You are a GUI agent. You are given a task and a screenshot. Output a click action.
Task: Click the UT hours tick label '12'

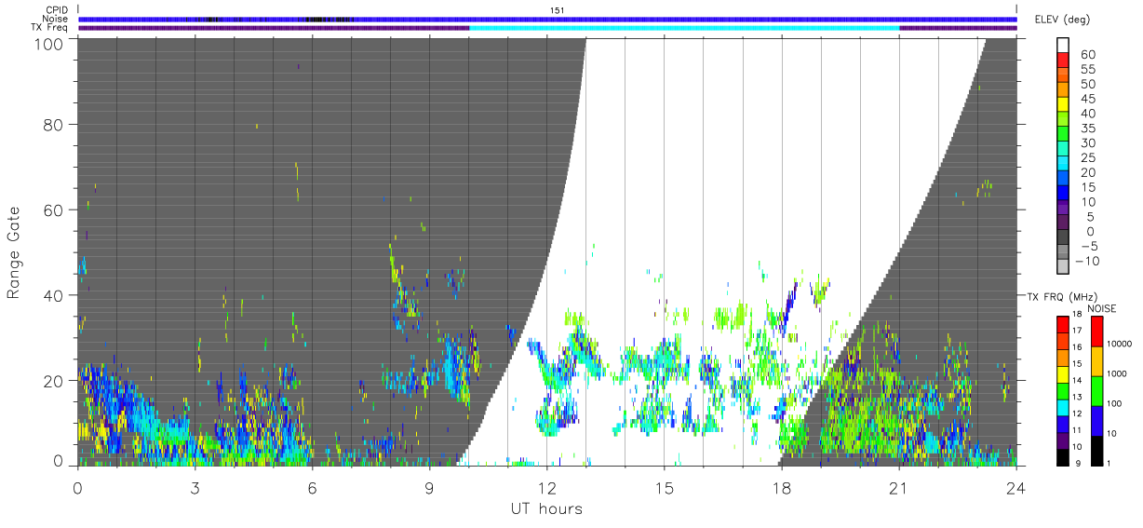pyautogui.click(x=546, y=487)
